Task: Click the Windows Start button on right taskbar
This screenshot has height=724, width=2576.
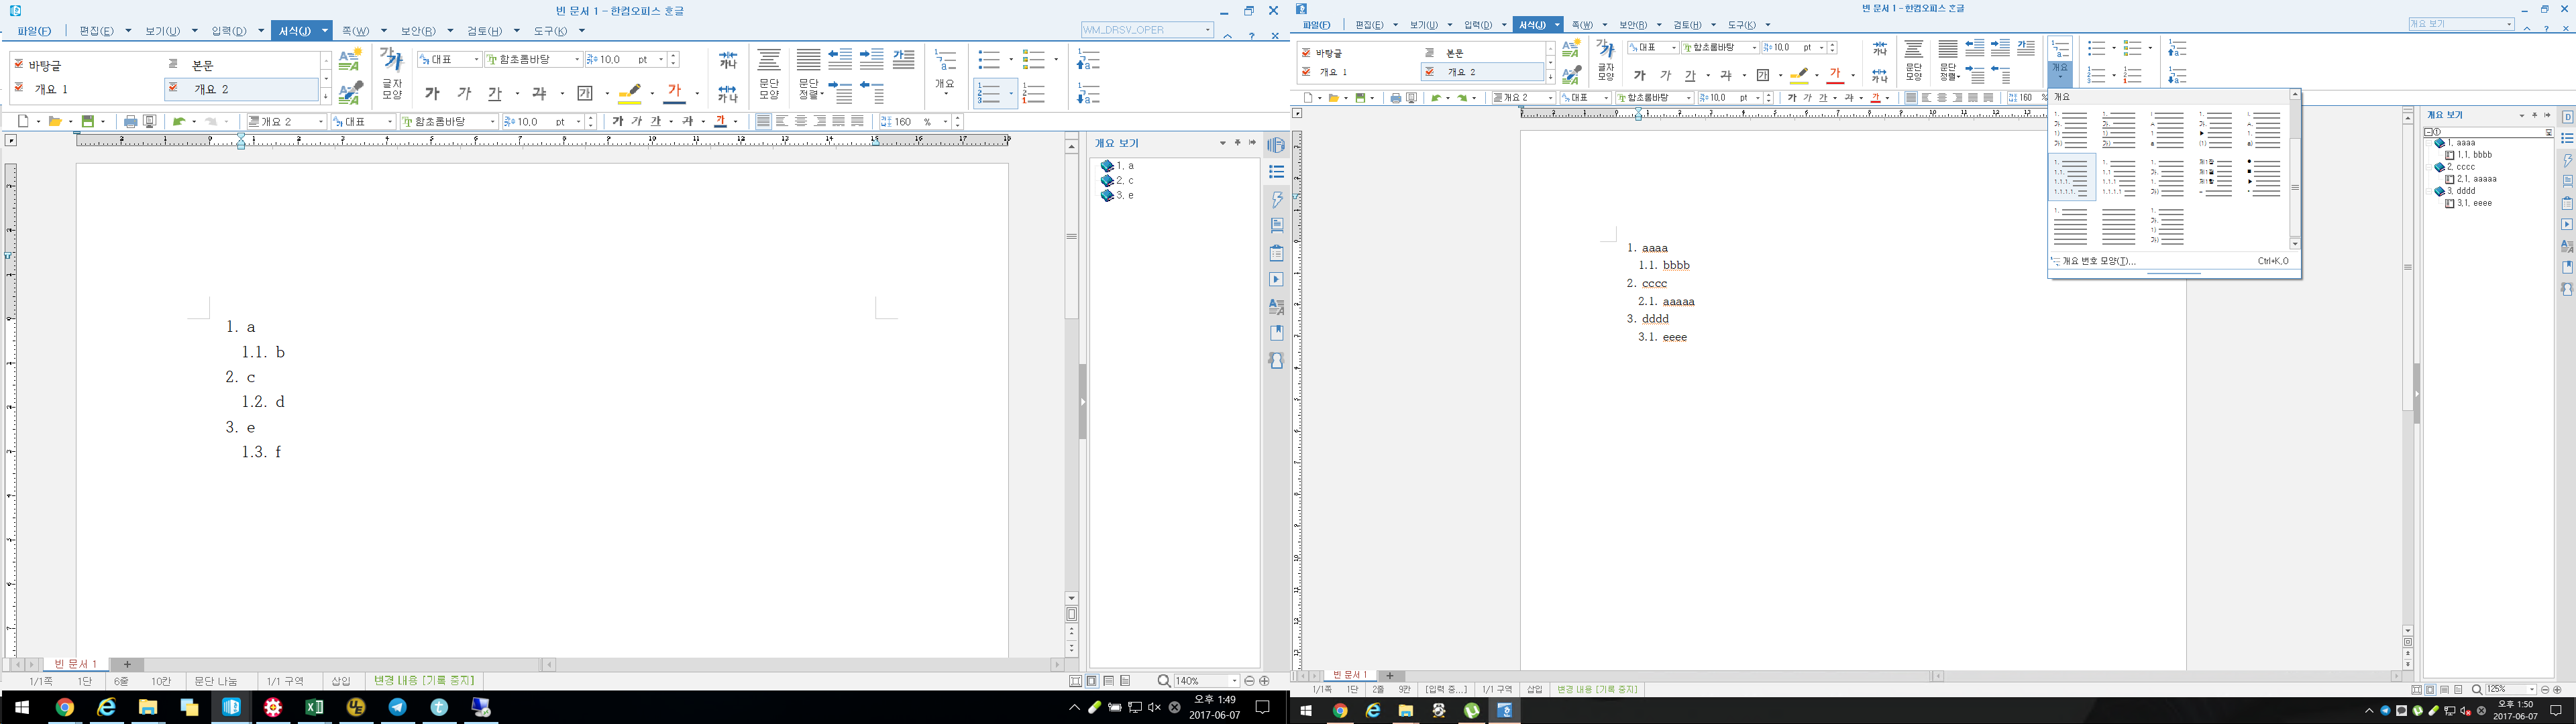Action: click(x=1306, y=711)
